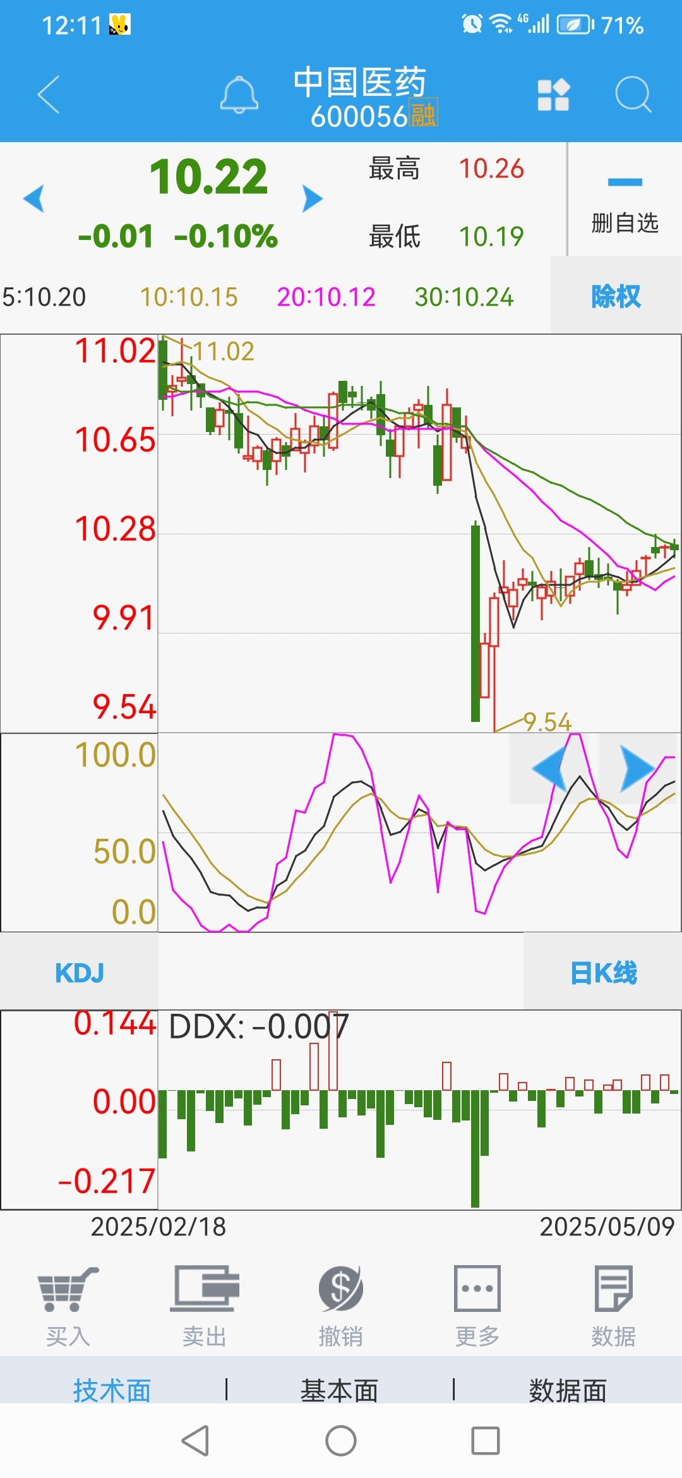The height and width of the screenshot is (1478, 682).
Task: Tap the -0.01 price change value
Action: click(x=116, y=236)
